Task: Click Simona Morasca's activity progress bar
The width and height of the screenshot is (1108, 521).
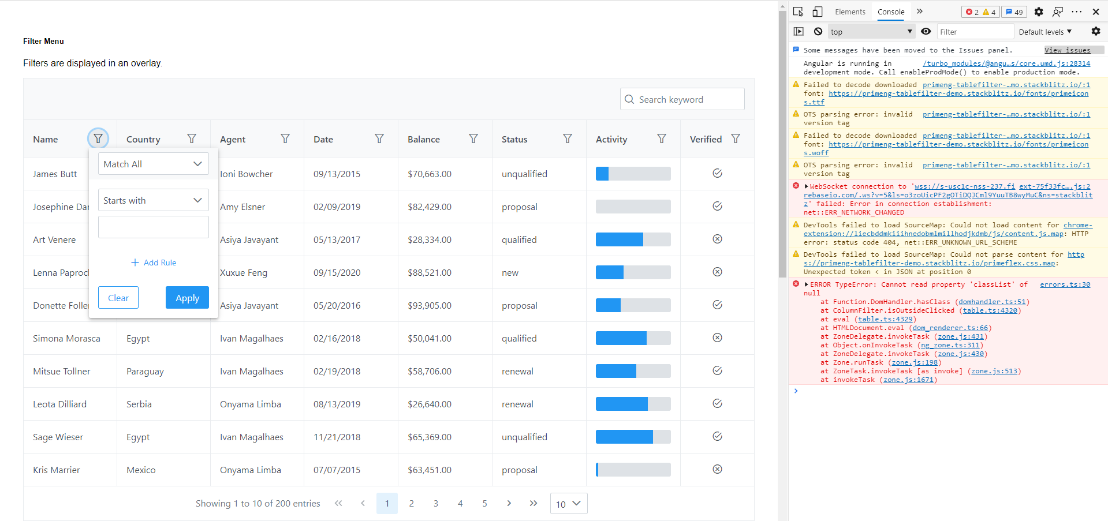Action: point(633,338)
